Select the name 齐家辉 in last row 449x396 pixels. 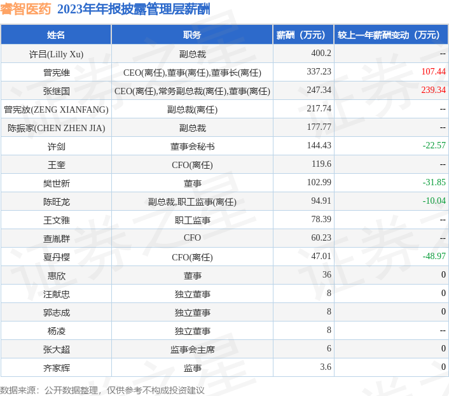pos(56,368)
